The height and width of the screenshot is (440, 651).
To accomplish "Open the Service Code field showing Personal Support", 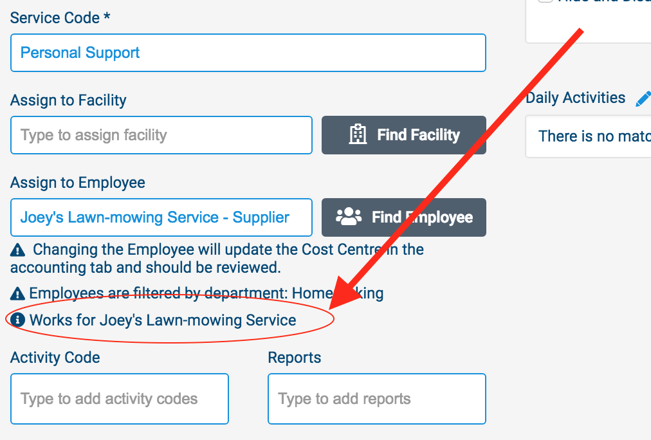I will tap(248, 53).
